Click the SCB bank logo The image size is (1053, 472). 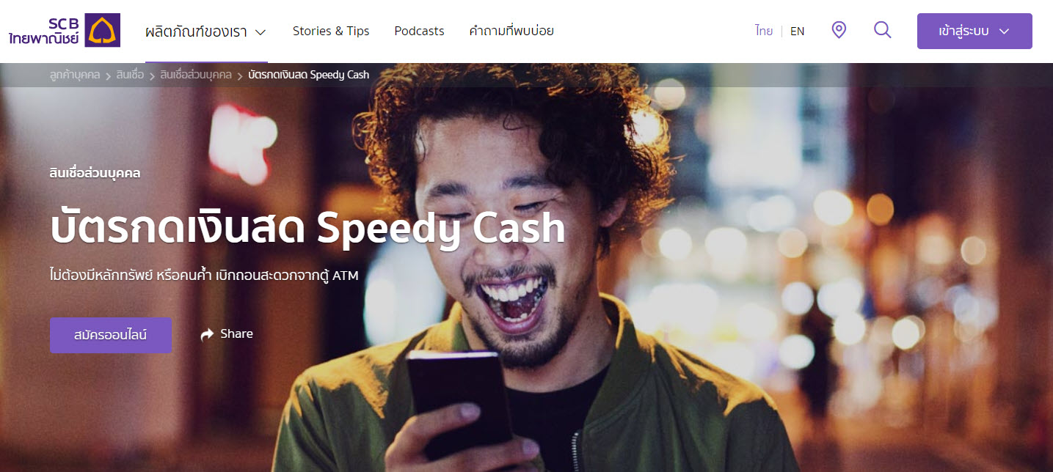click(65, 31)
